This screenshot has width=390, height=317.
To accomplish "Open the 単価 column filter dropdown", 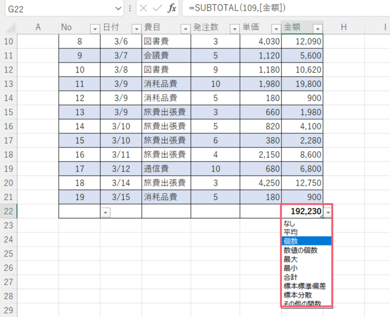I will (x=275, y=28).
